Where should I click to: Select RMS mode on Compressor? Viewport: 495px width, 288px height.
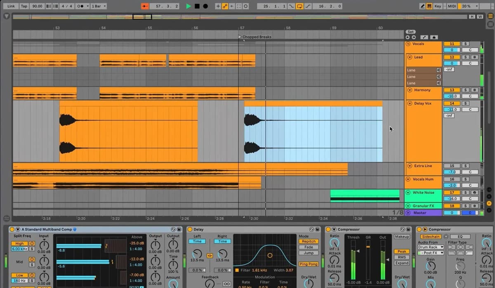point(401,257)
